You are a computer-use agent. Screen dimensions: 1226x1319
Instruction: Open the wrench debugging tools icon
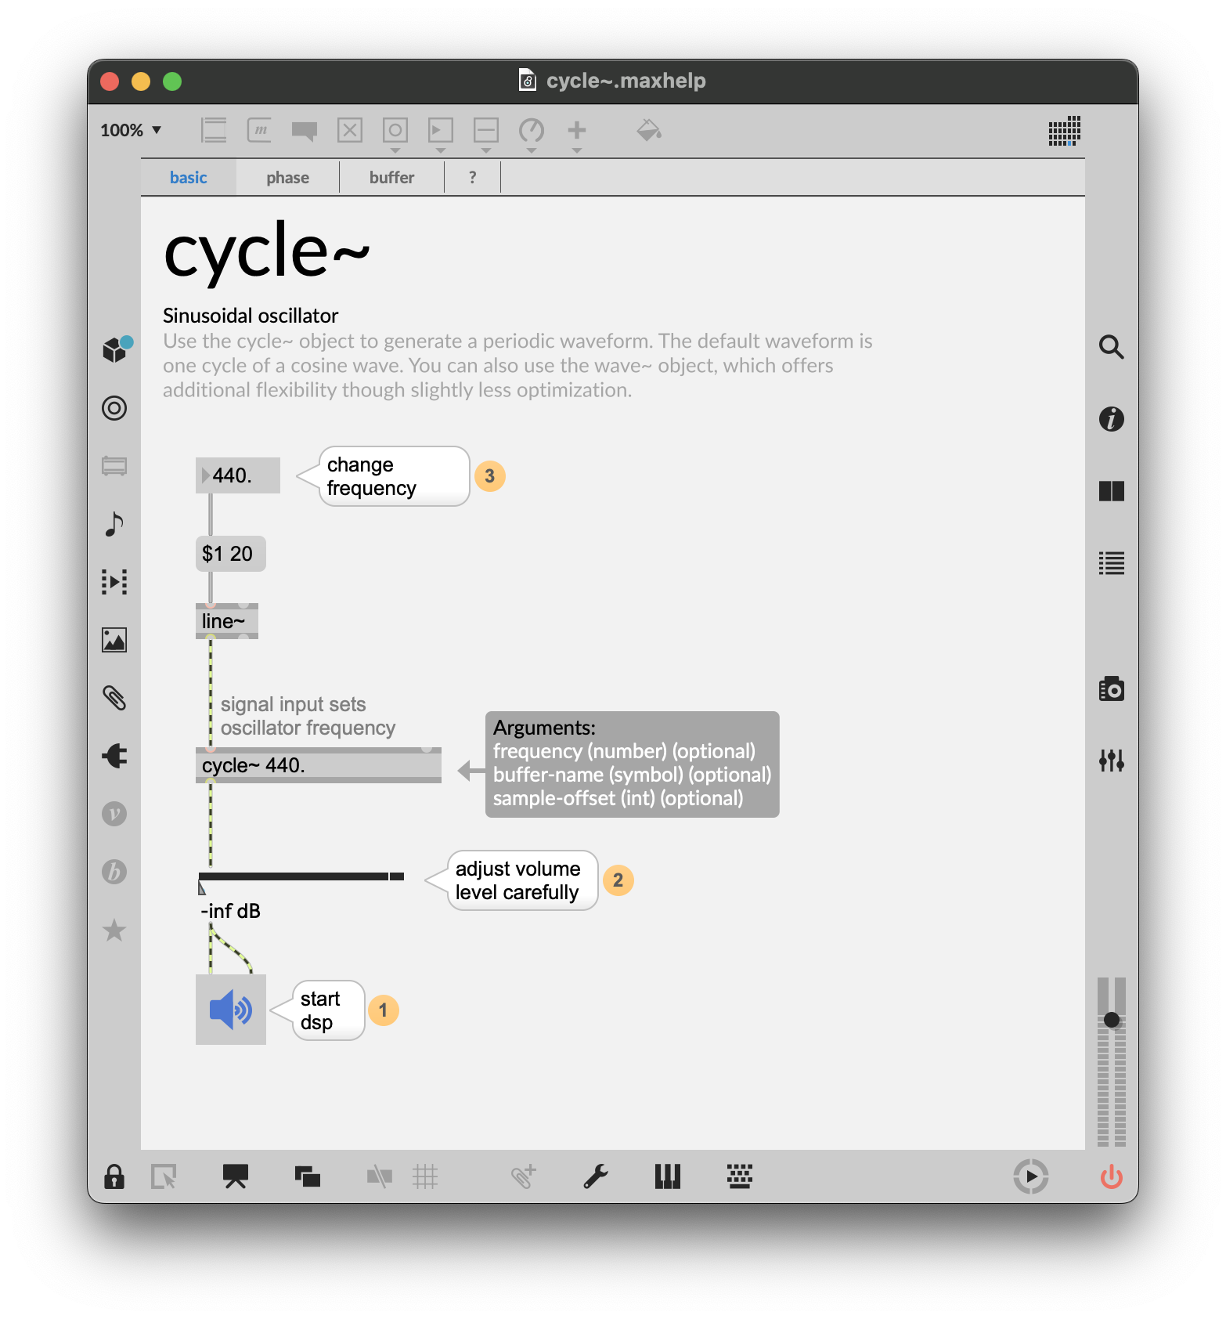coord(596,1176)
